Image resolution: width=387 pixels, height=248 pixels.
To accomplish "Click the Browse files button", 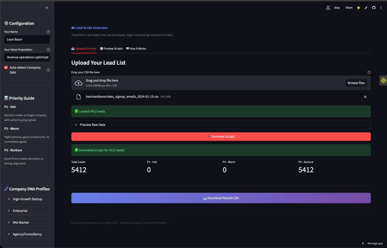I will (x=356, y=83).
